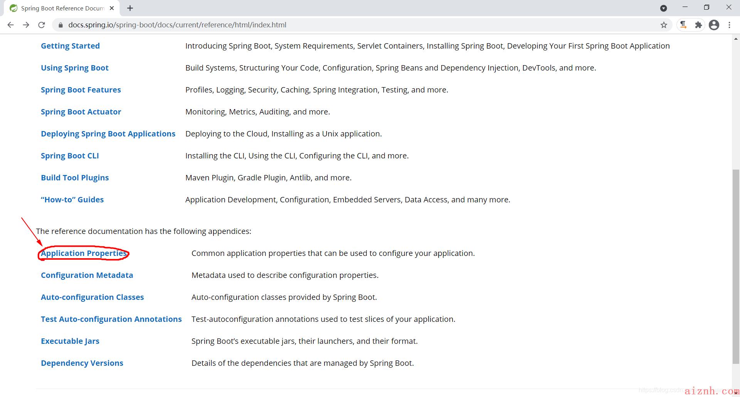740x397 pixels.
Task: Open the Auto-configuration Classes link
Action: point(92,297)
